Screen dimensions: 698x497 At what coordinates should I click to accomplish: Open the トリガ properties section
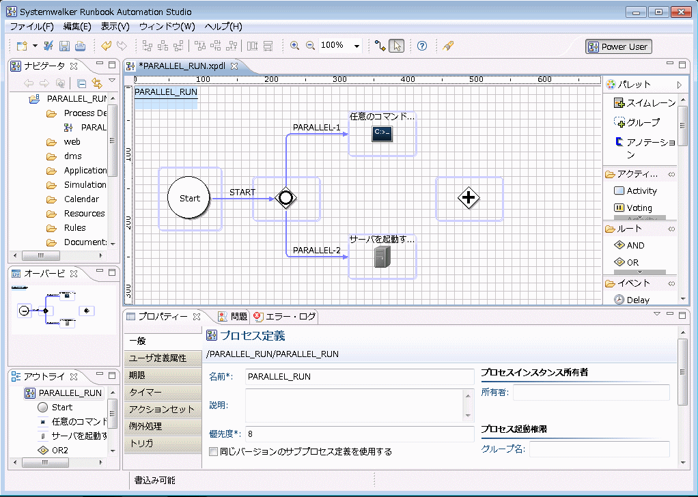[163, 443]
